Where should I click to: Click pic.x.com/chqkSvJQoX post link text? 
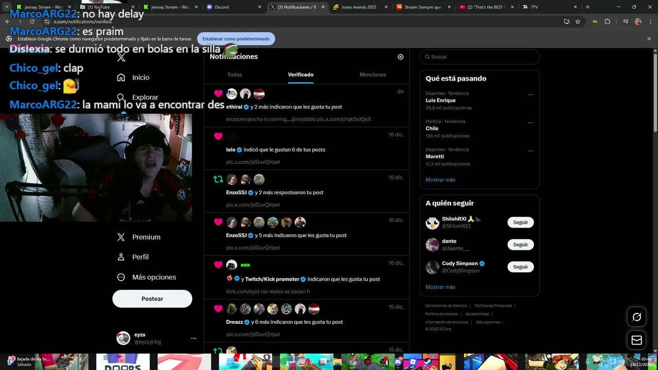[x=344, y=119]
